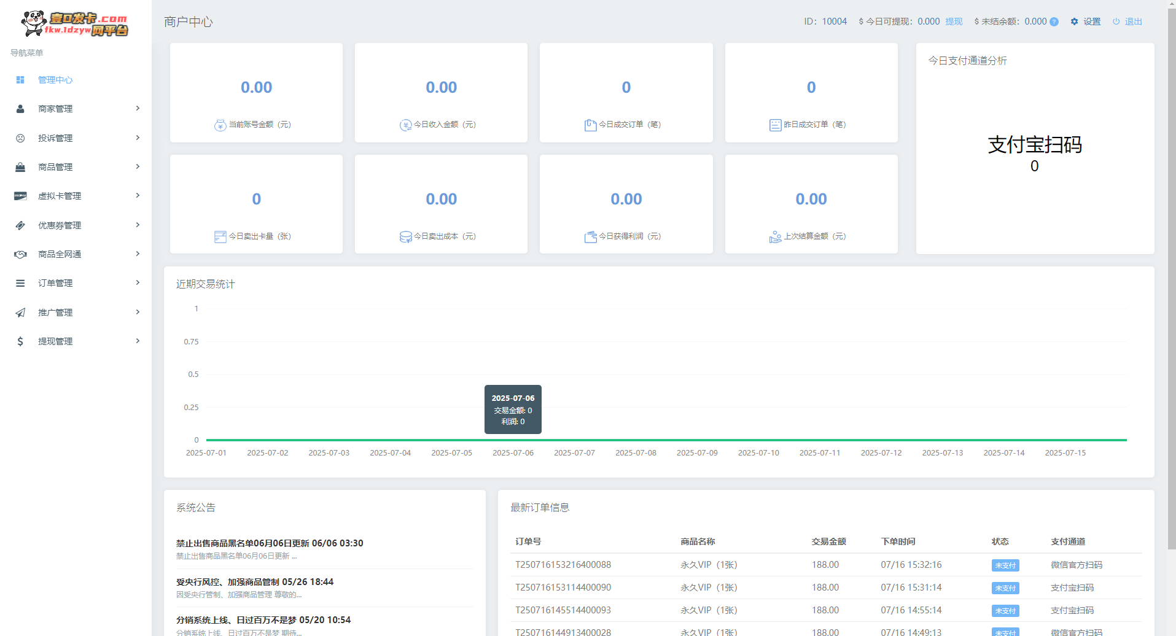Click the 推广管理 paper plane icon
Screen dimensions: 1176x636
(20, 312)
